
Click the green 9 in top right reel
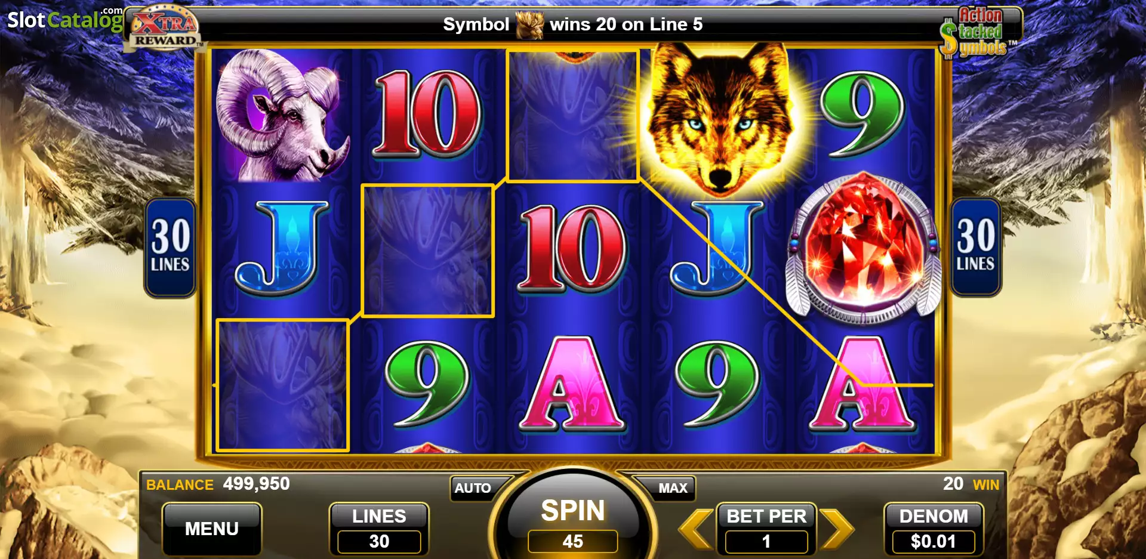863,113
